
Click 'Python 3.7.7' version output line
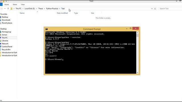coord(52,39)
